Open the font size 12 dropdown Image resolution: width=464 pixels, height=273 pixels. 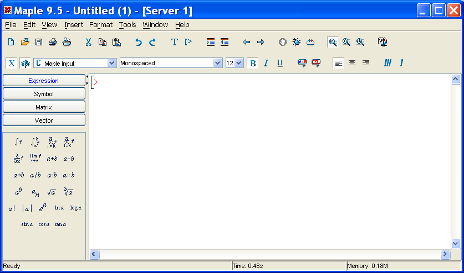[x=239, y=63]
